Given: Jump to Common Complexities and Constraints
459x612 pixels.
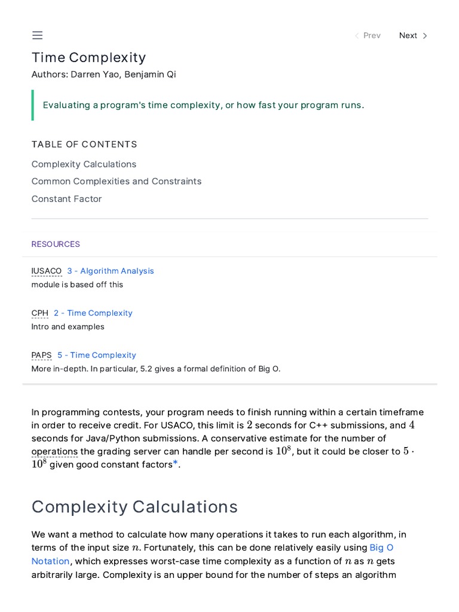Looking at the screenshot, I should pos(117,182).
